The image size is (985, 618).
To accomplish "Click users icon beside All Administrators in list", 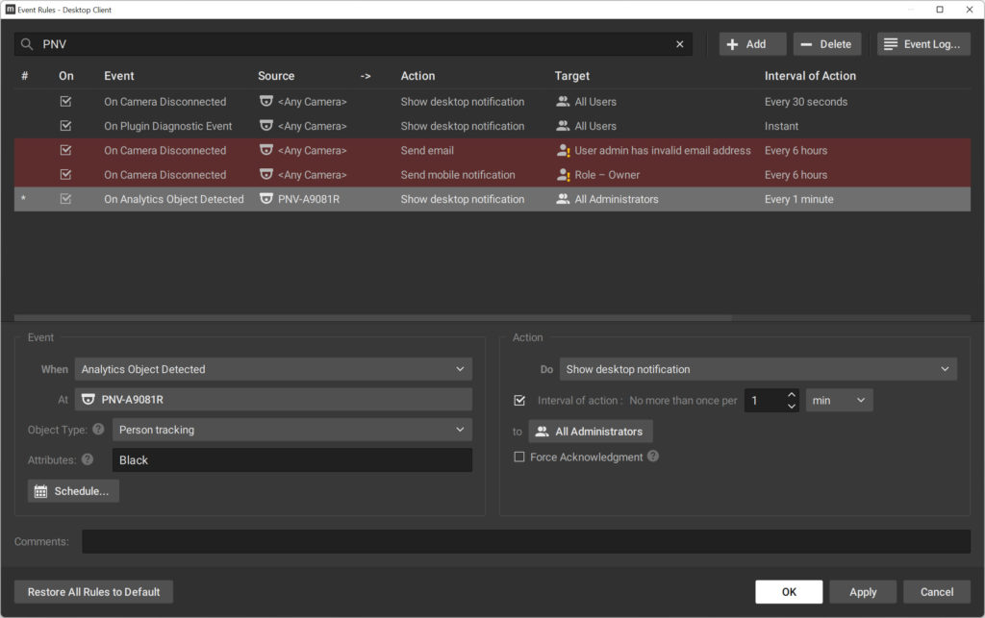I will click(563, 199).
